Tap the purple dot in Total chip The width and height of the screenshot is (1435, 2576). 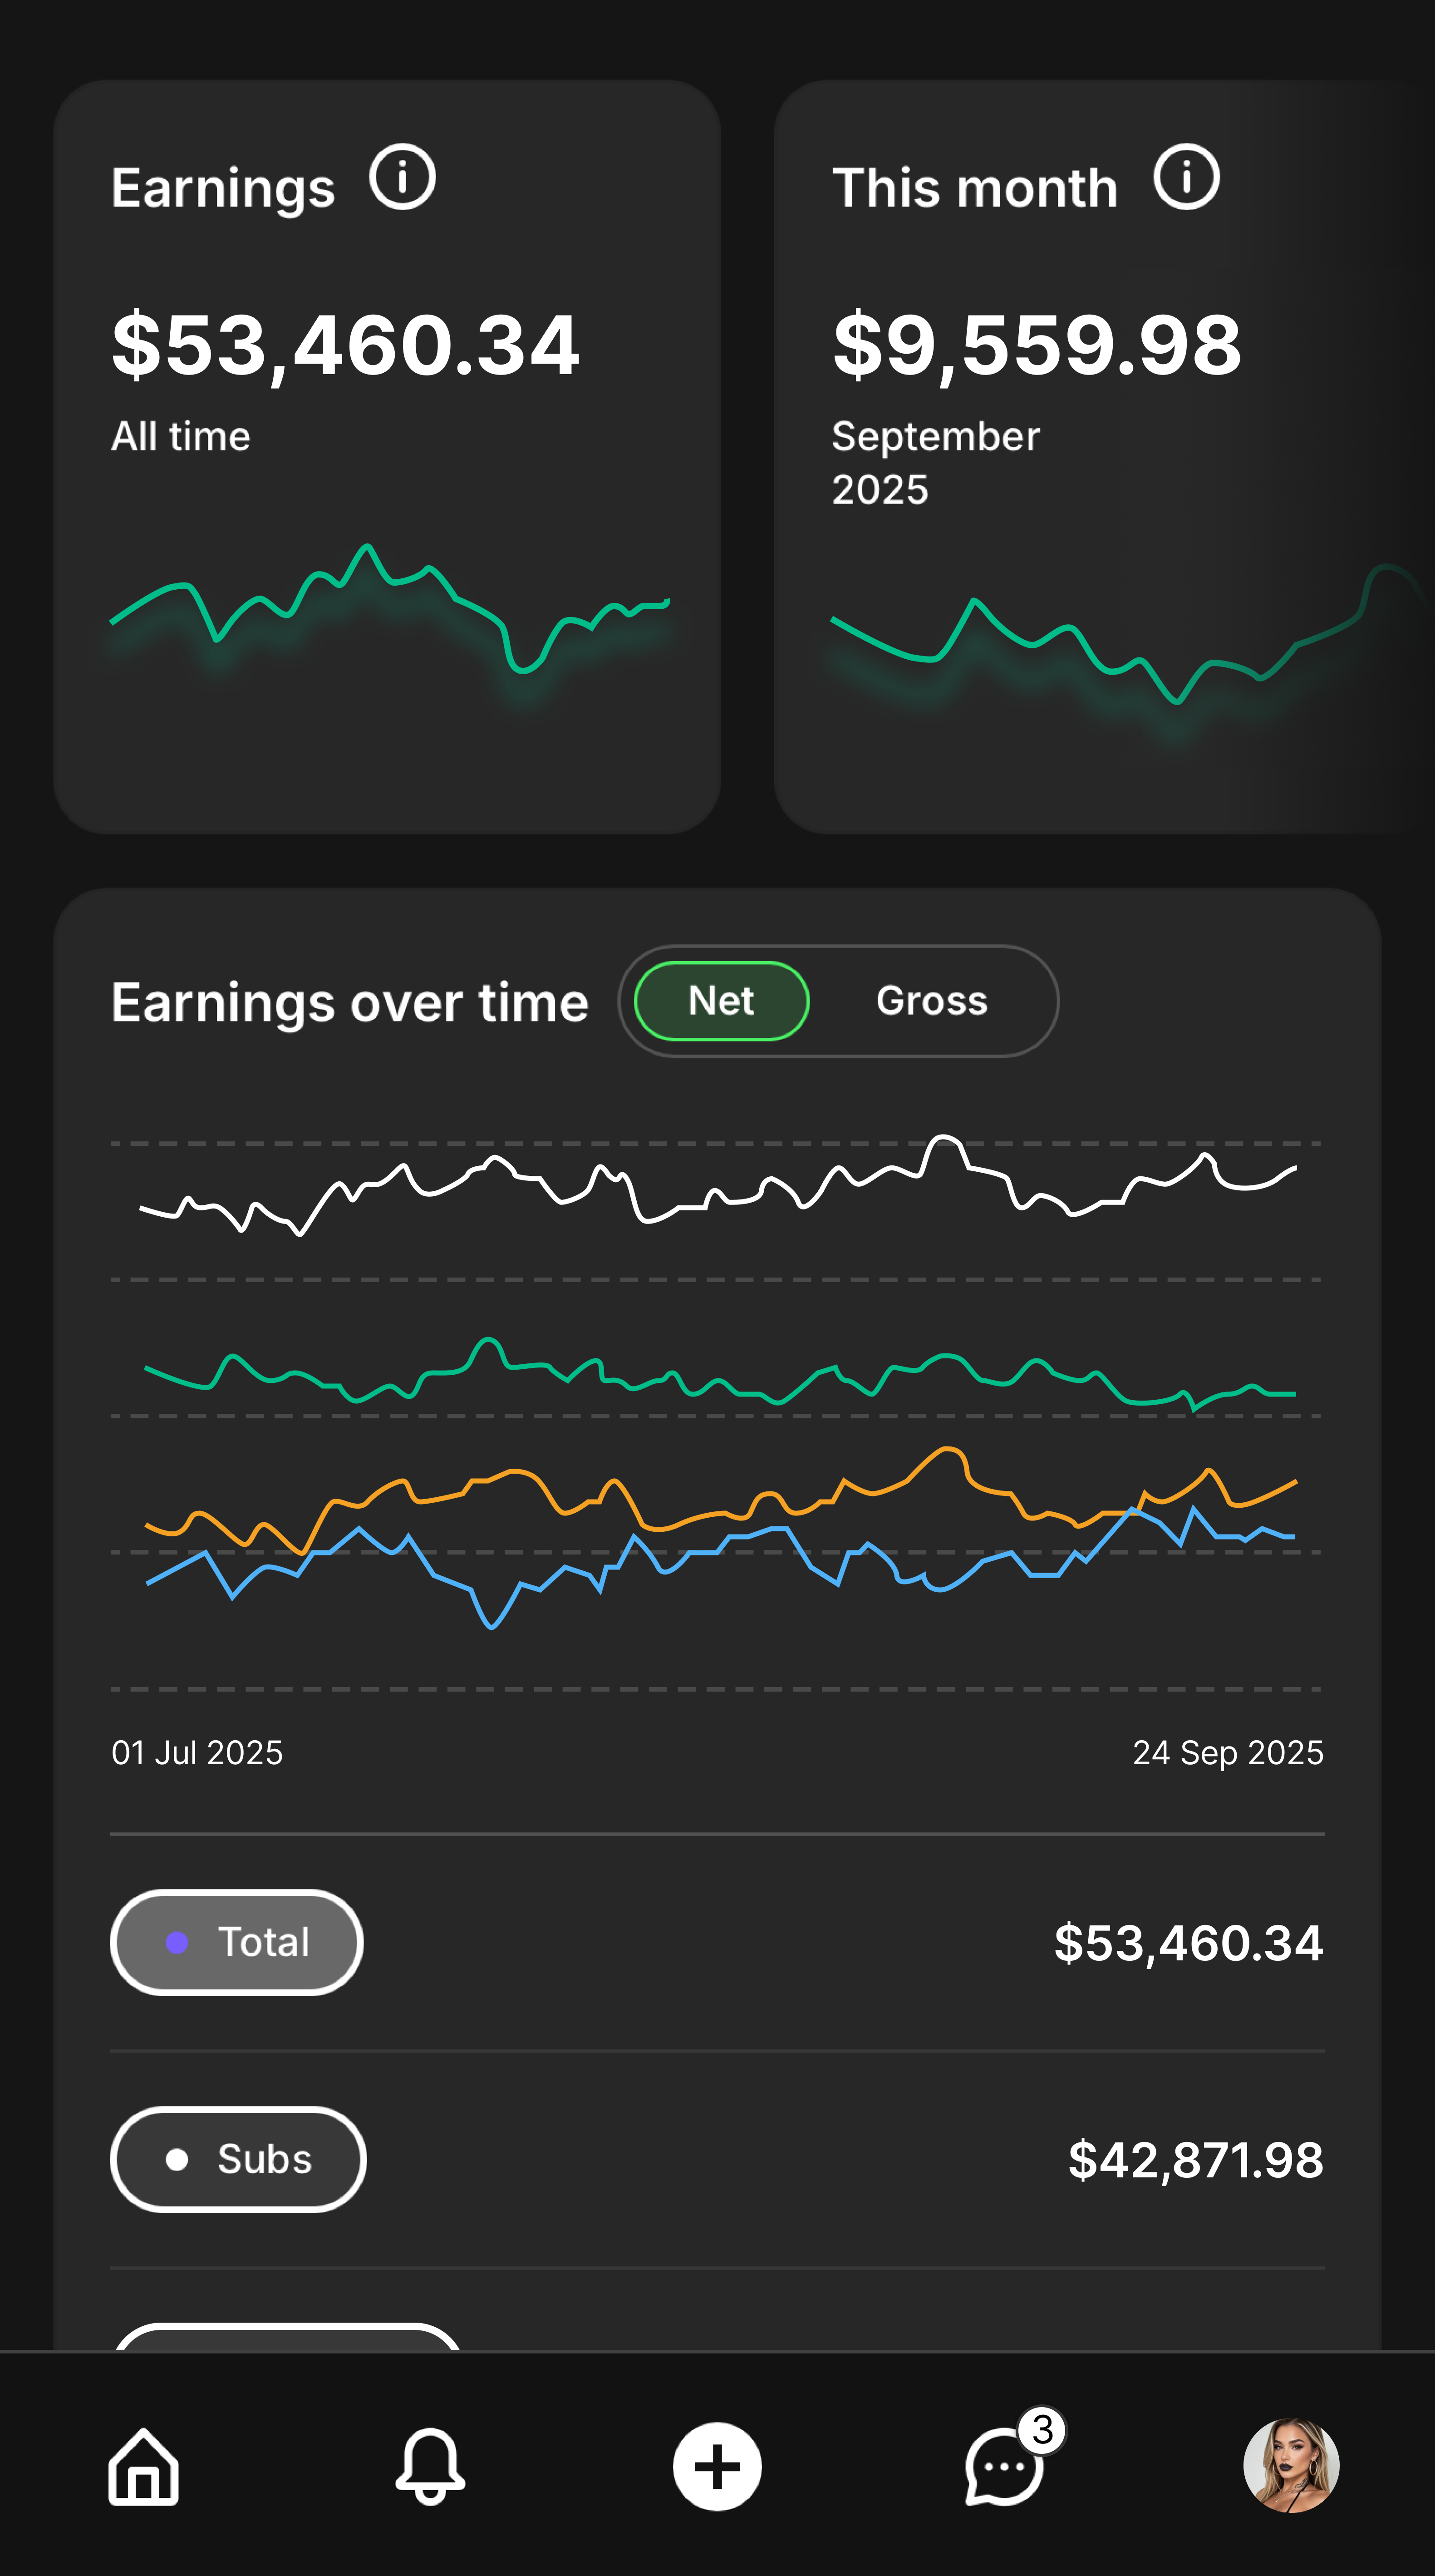(x=177, y=1942)
